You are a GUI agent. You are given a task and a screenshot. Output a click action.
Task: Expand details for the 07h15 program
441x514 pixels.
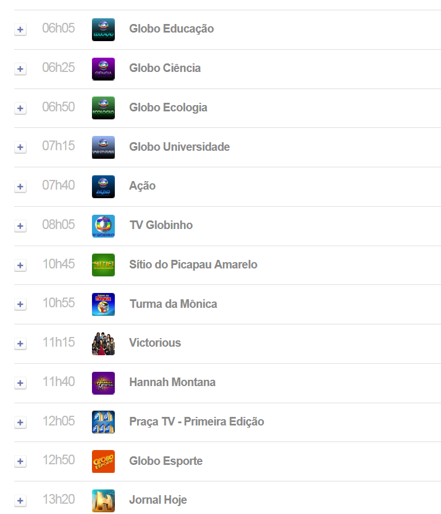click(21, 147)
